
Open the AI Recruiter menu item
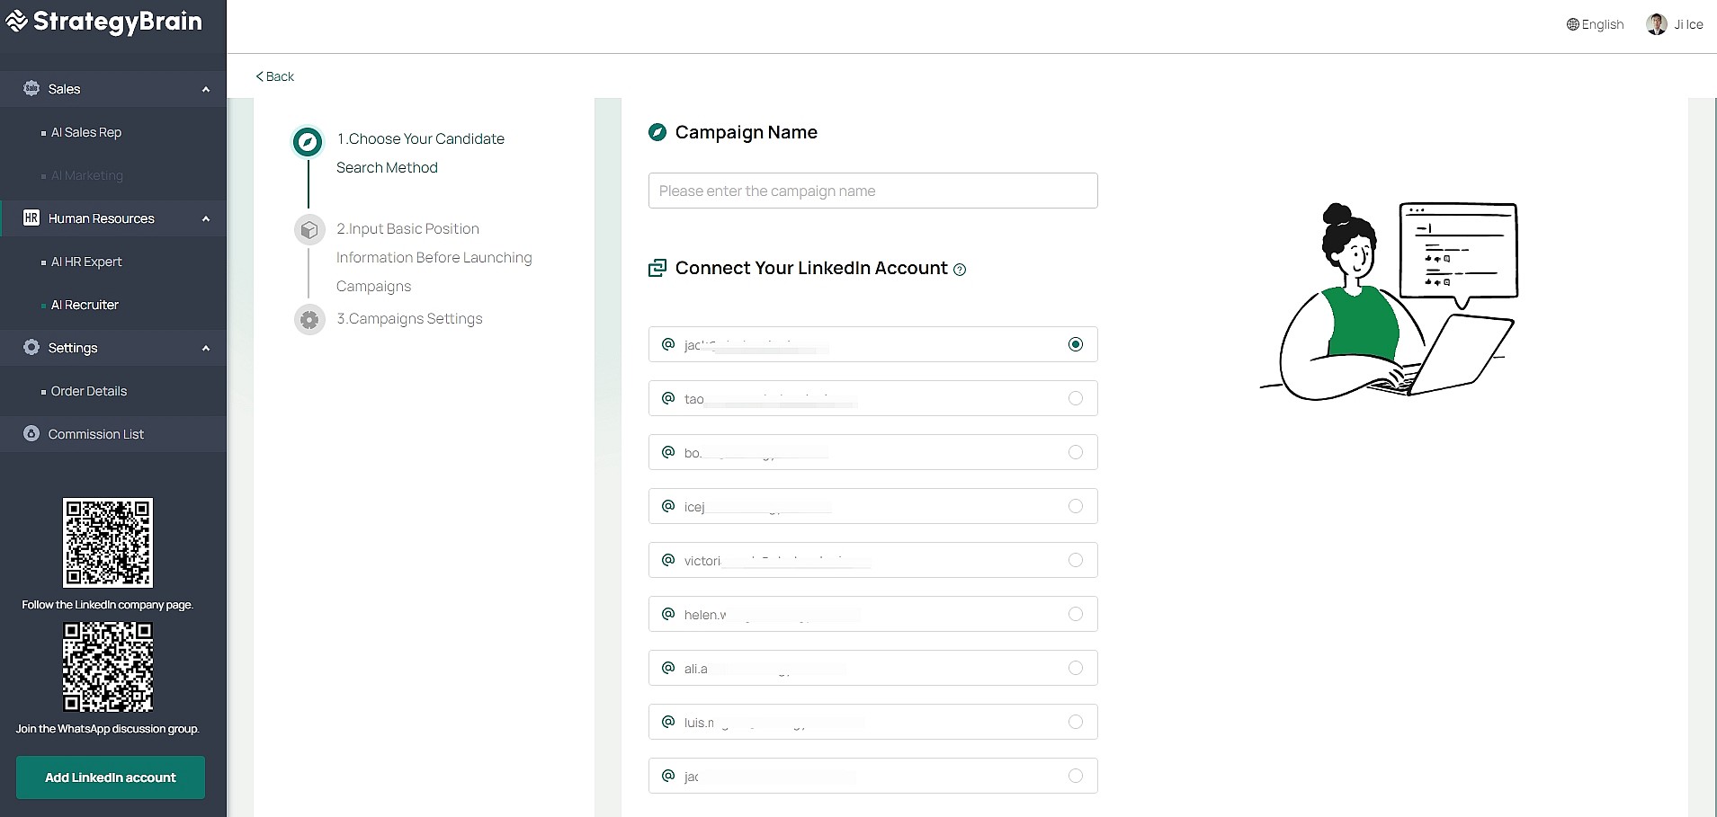[85, 305]
